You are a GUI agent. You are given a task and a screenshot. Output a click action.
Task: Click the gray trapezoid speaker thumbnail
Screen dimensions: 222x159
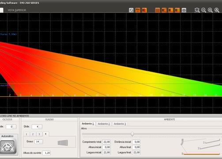coord(63,143)
